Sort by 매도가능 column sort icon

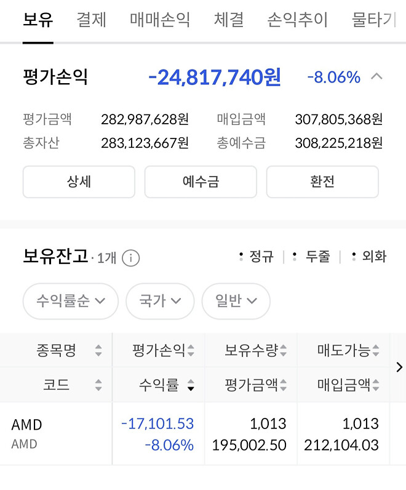click(x=375, y=351)
